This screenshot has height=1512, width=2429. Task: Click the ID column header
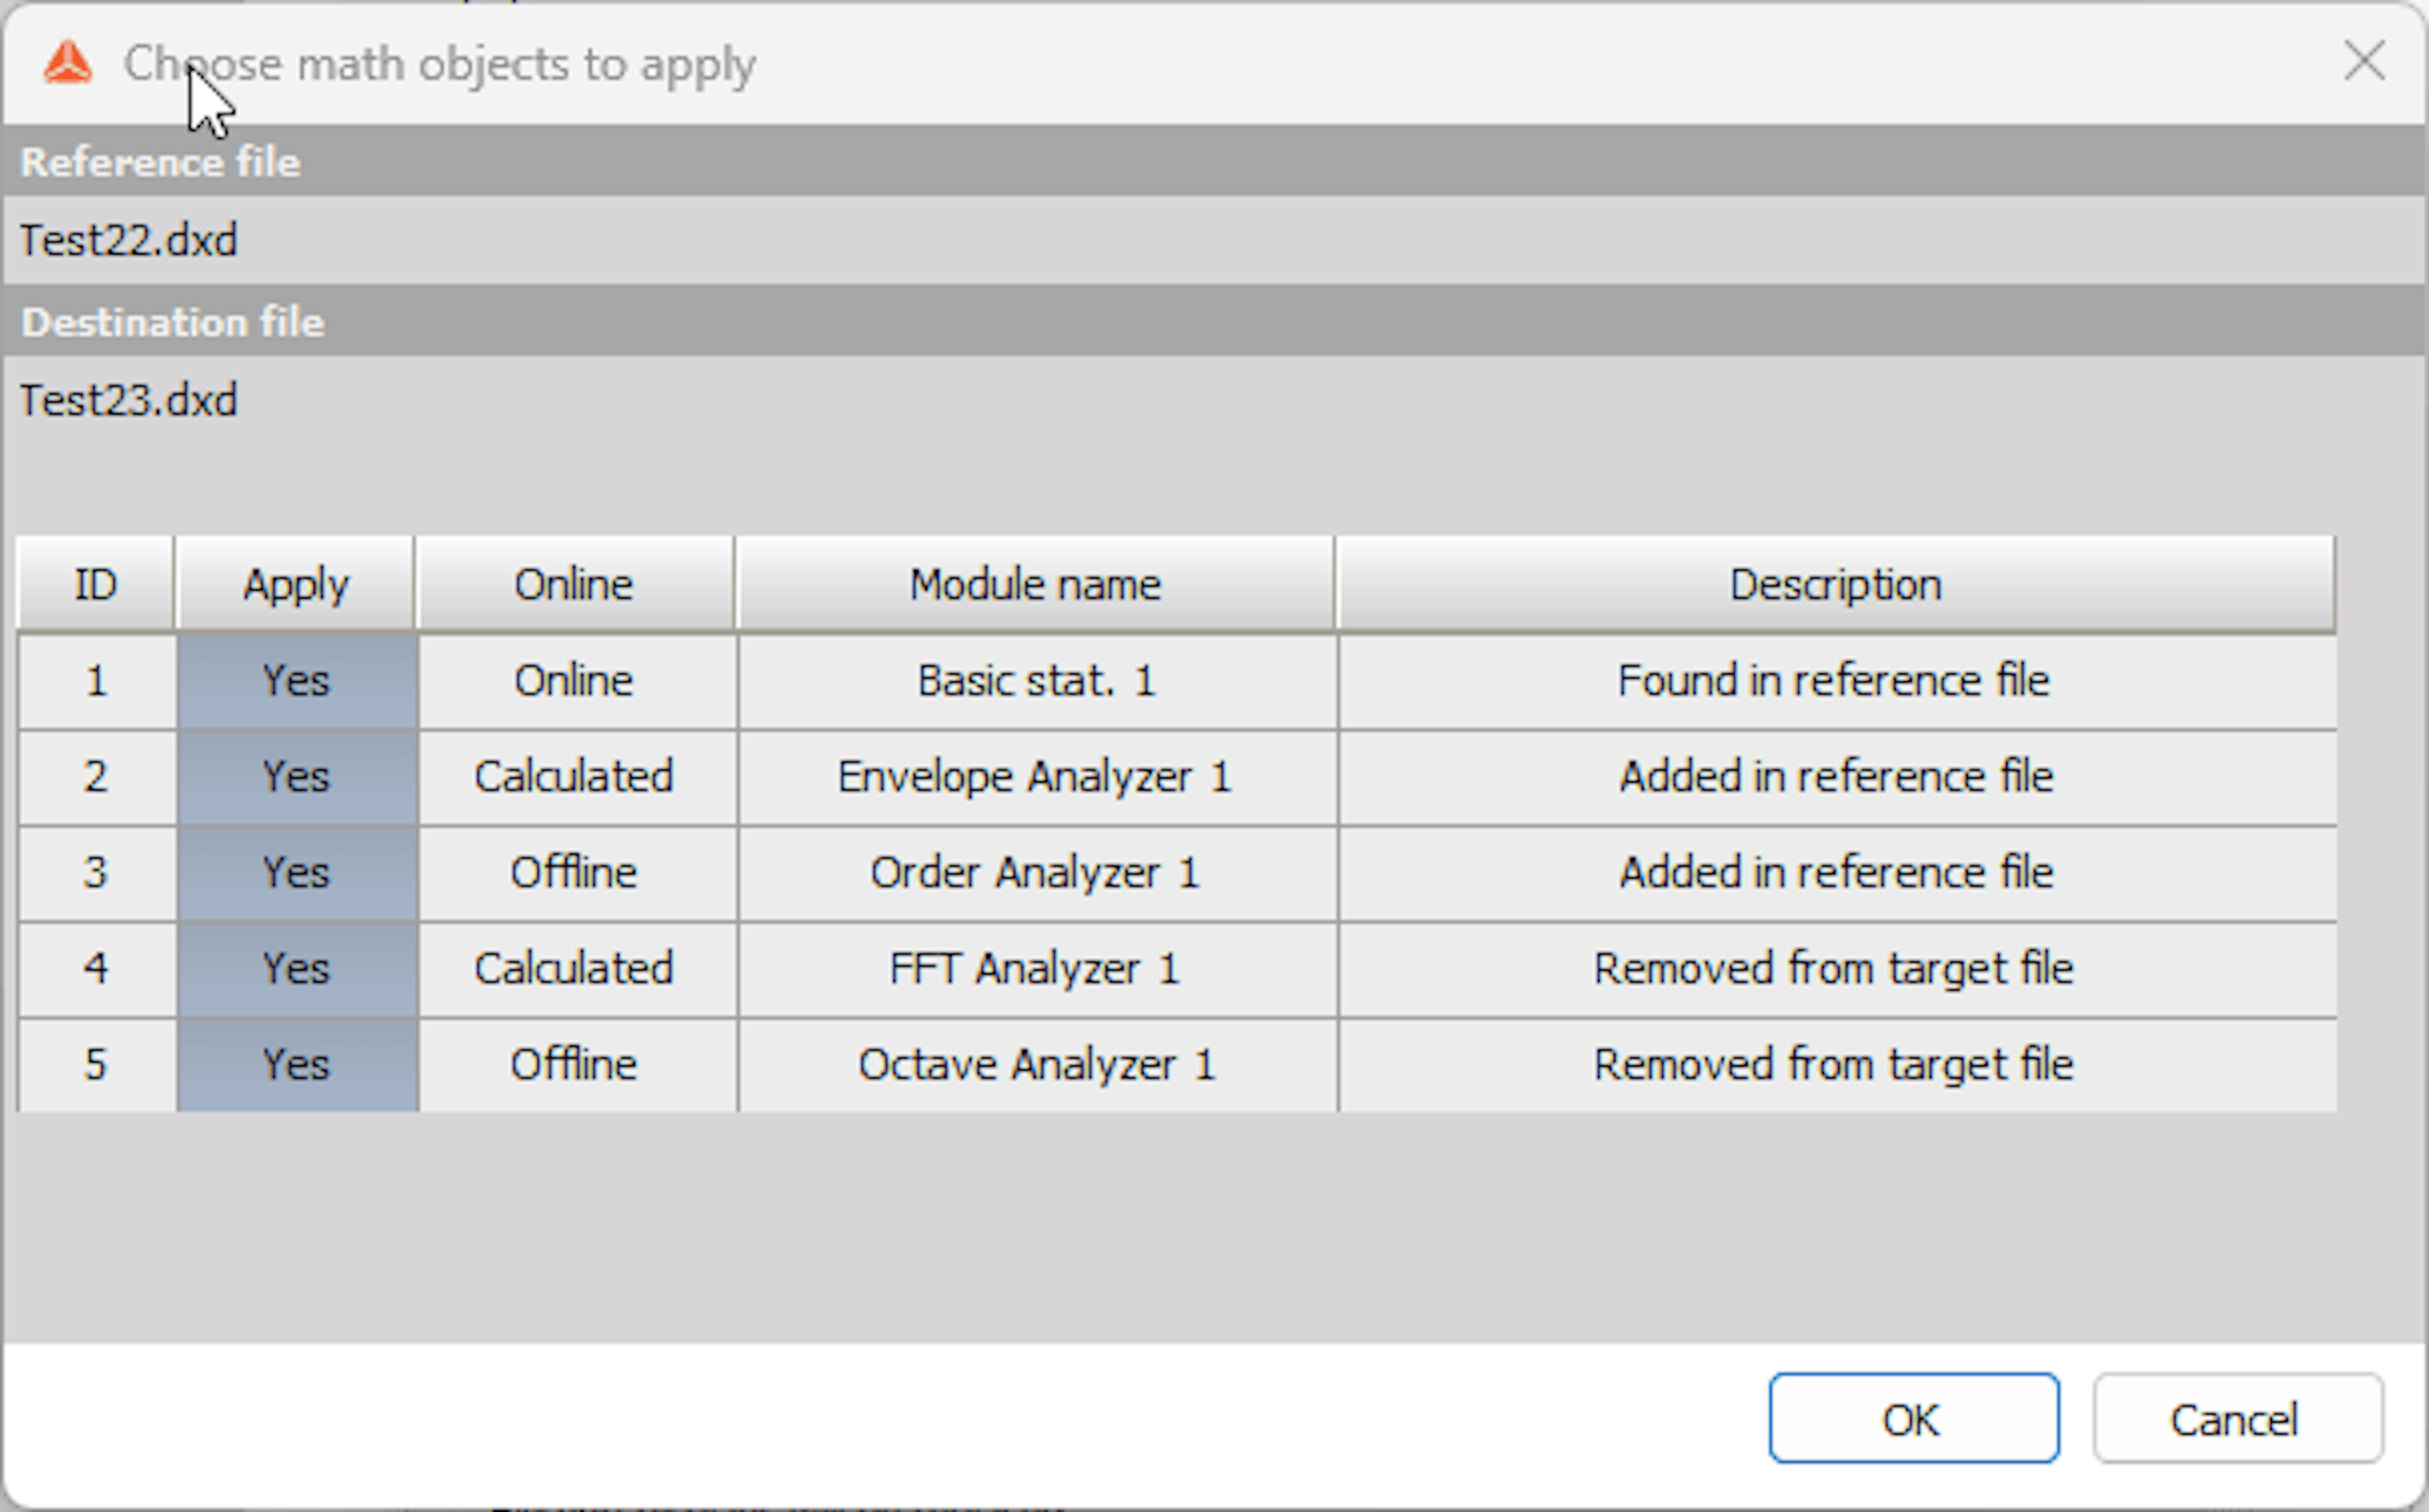coord(96,584)
